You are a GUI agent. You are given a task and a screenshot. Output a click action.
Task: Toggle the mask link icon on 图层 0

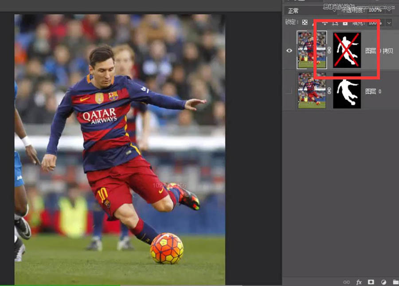coord(329,90)
